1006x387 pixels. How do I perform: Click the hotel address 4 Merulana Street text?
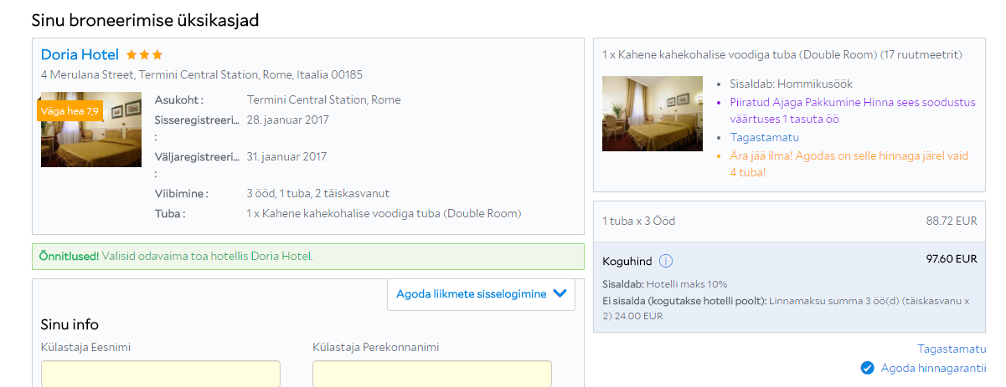coord(202,74)
